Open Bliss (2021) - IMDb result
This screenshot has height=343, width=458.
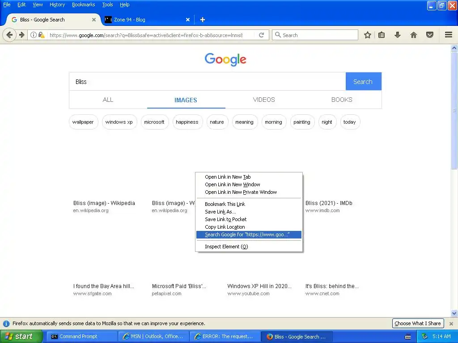(x=329, y=203)
